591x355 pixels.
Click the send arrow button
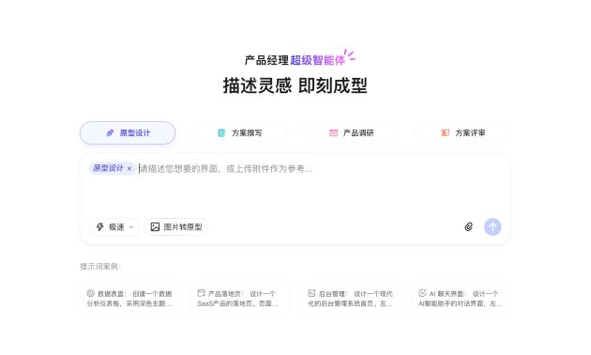point(492,226)
